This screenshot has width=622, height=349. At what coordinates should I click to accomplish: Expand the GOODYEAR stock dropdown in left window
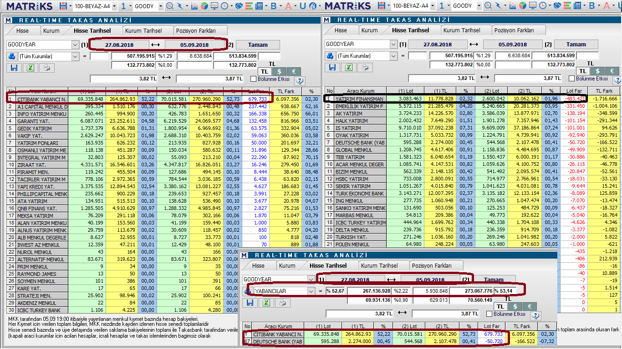[x=75, y=45]
